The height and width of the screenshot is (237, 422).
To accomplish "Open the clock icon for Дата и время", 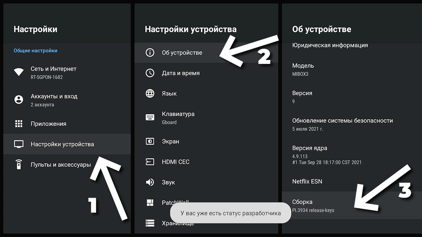I will pos(151,73).
